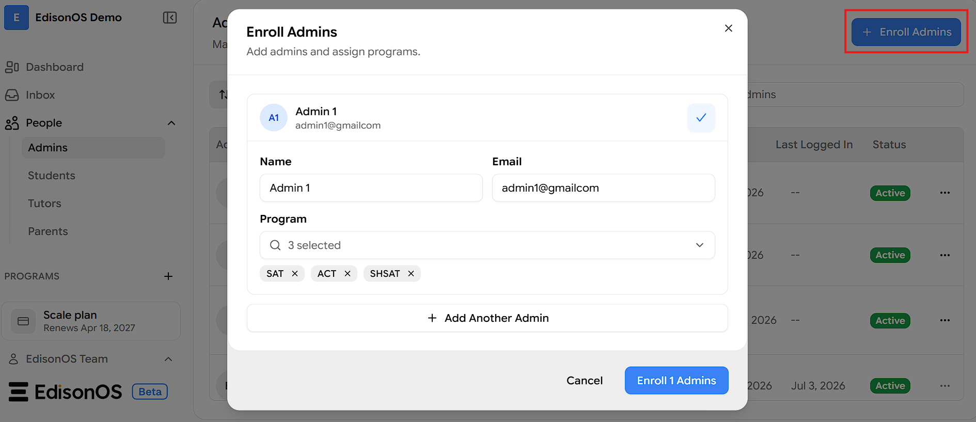The width and height of the screenshot is (976, 422).
Task: Collapse the sidebar panel icon
Action: point(170,18)
